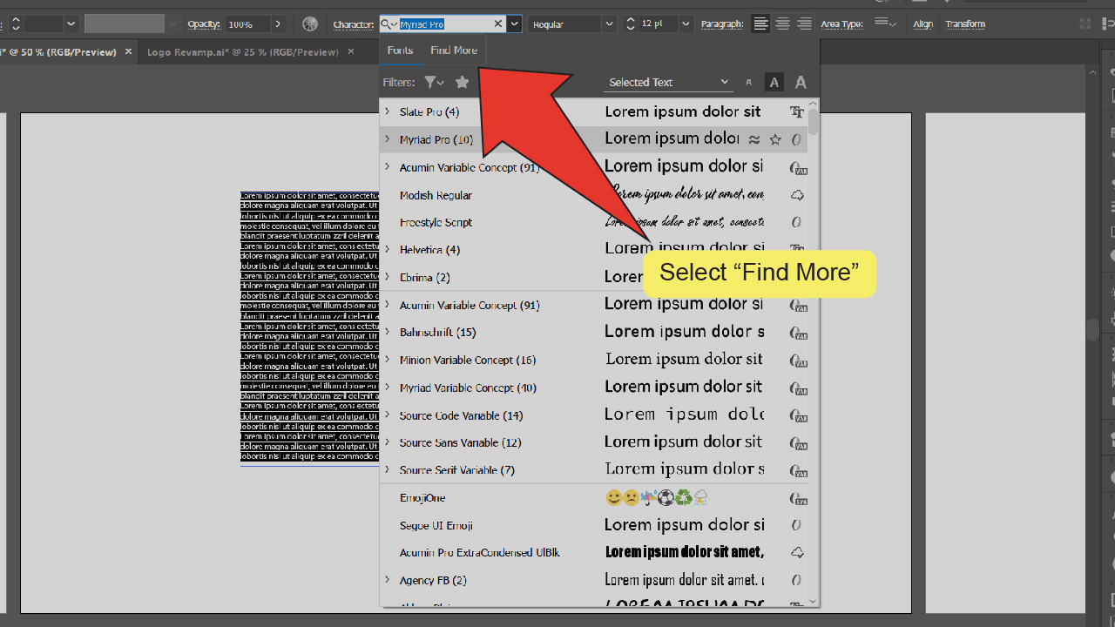1115x627 pixels.
Task: Select the Find More tab
Action: [454, 51]
